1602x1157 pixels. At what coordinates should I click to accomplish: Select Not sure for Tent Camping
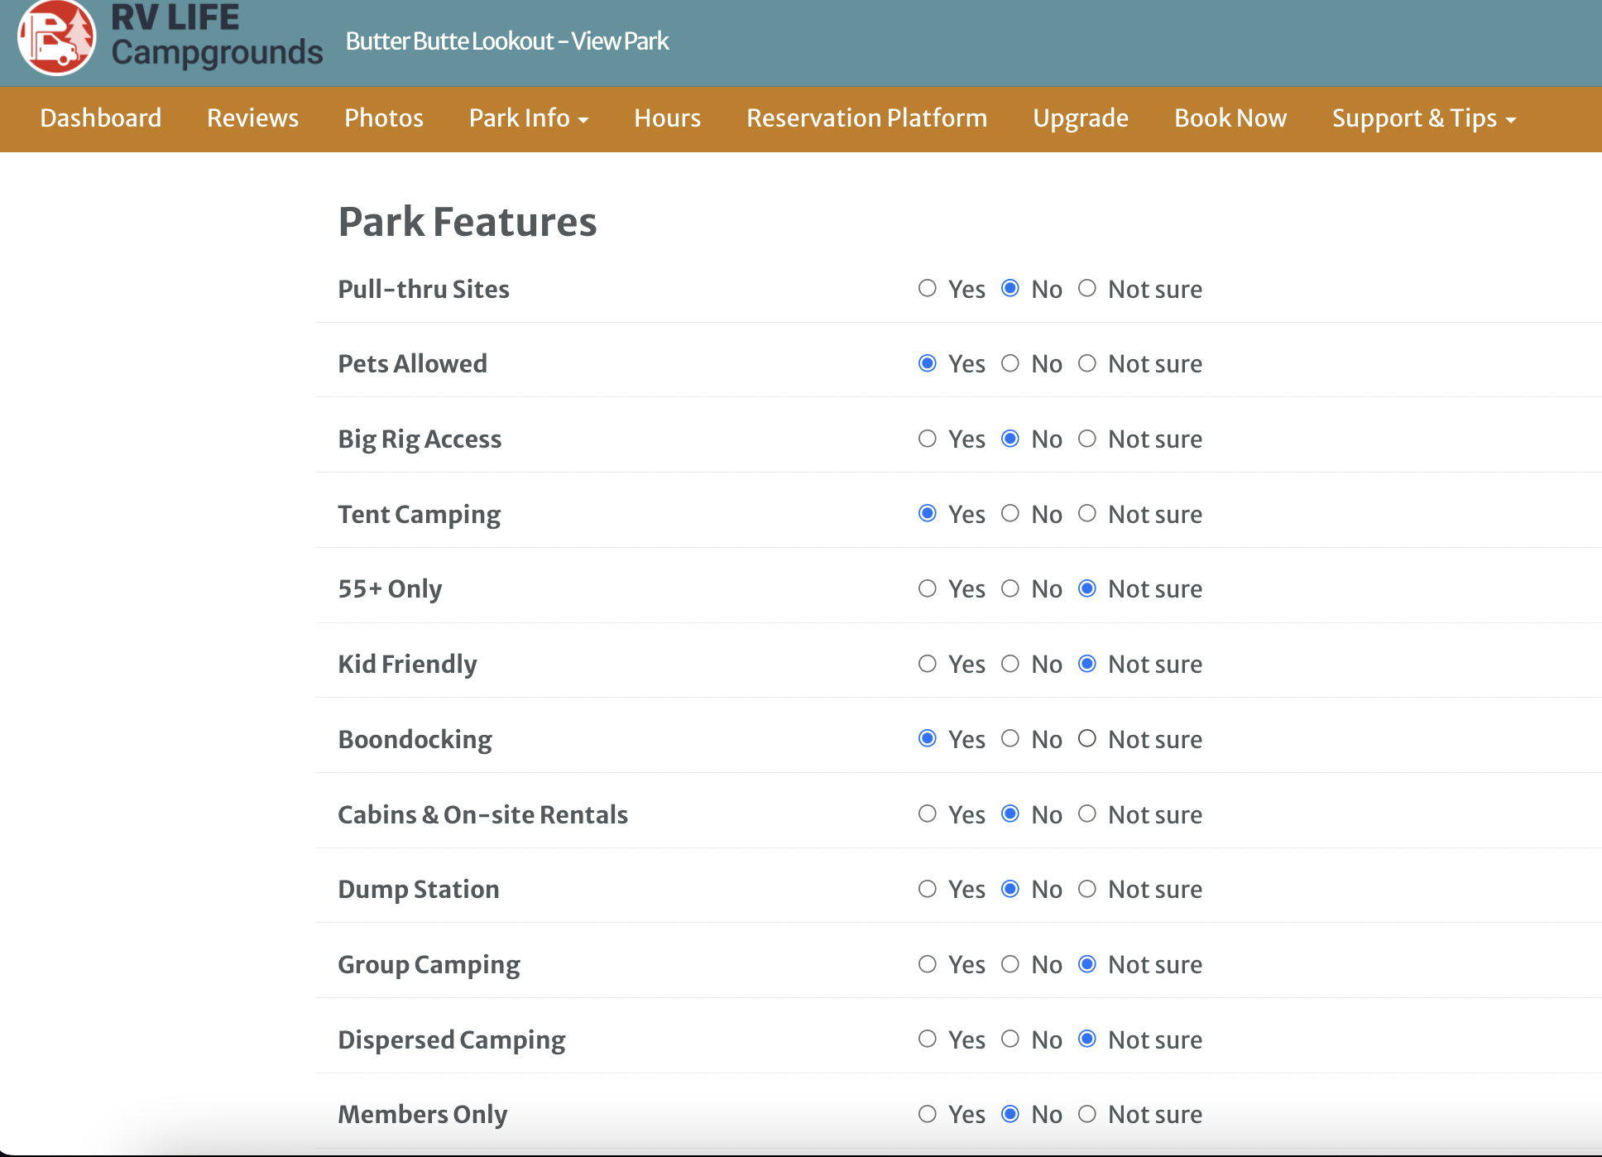point(1087,514)
